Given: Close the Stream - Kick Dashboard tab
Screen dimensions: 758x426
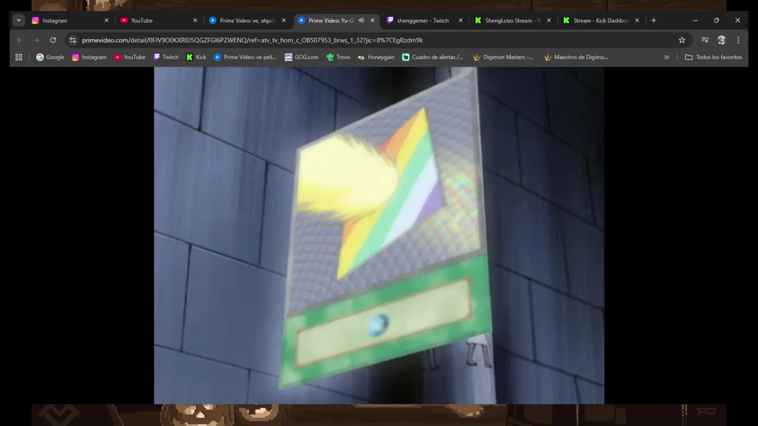Looking at the screenshot, I should (637, 20).
